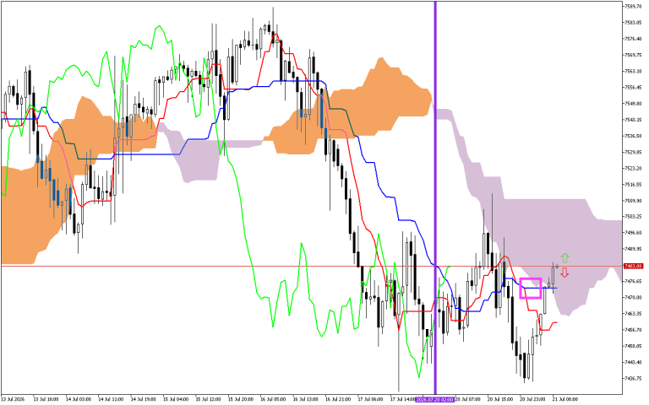Click the 7456.70 price axis label
649x405 pixels.
(633, 330)
